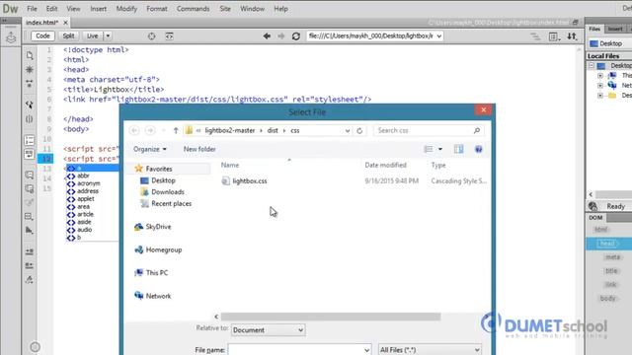Open Downloads under Favorites

(168, 192)
